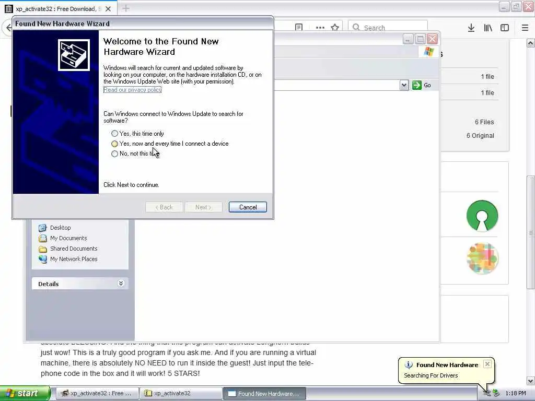Open My Documents in Other Places

click(68, 238)
